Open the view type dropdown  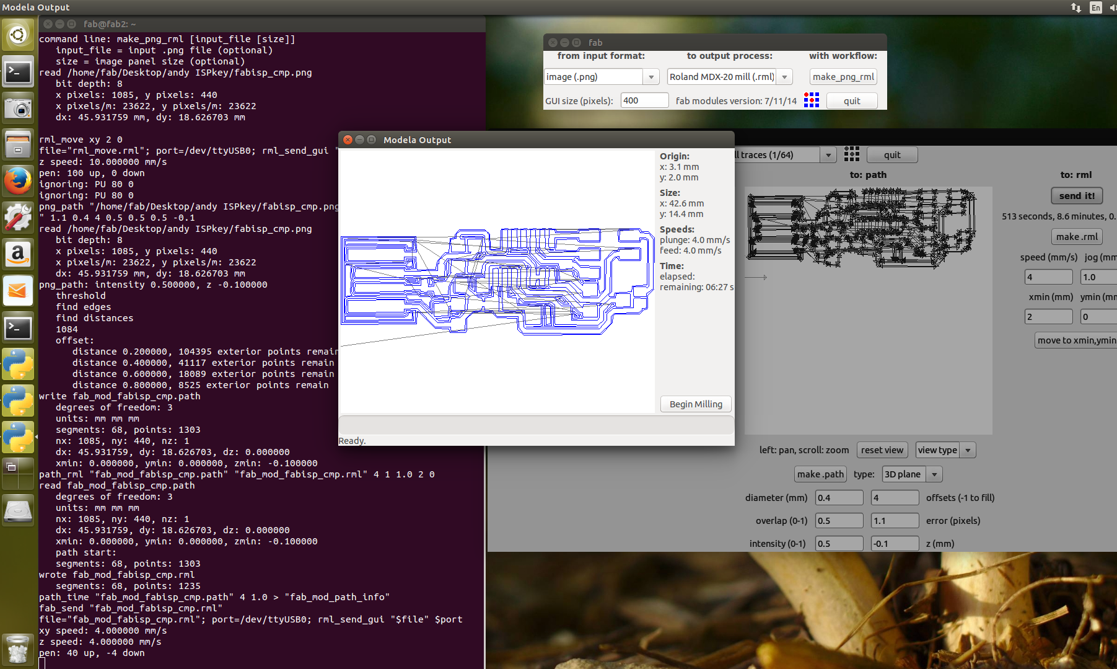pyautogui.click(x=967, y=450)
